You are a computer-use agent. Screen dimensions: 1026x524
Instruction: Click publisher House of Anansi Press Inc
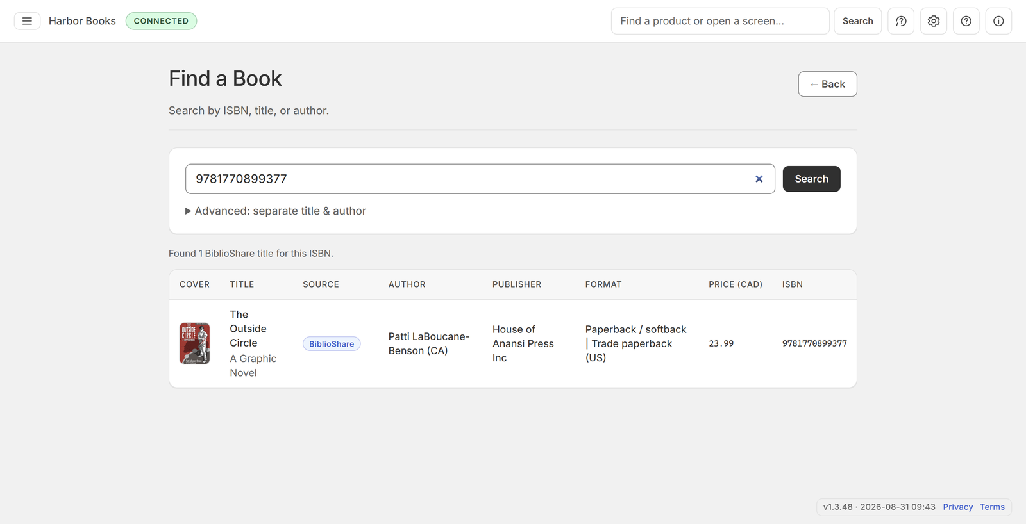523,343
